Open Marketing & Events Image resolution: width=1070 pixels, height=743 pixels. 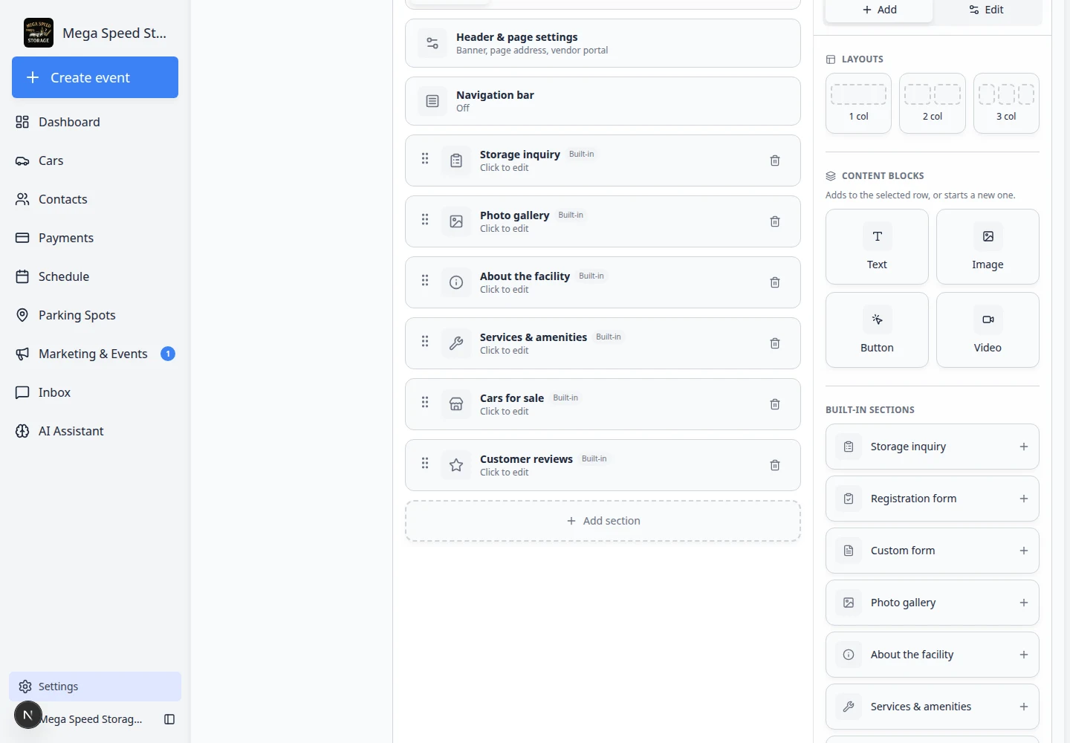click(x=95, y=354)
